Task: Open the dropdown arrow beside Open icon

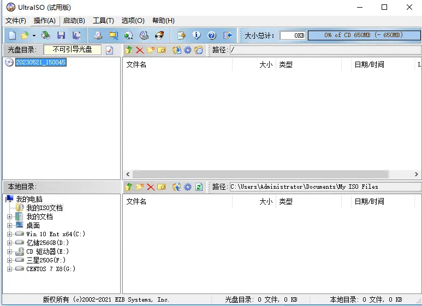Action: coord(34,35)
